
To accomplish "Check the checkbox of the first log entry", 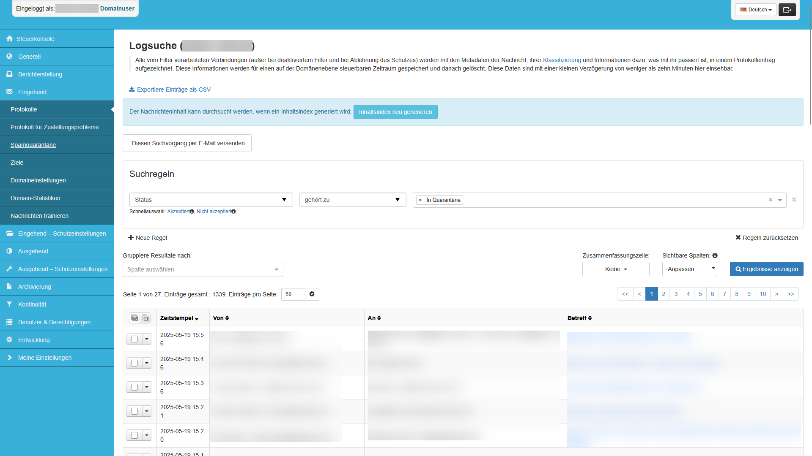I will [134, 339].
